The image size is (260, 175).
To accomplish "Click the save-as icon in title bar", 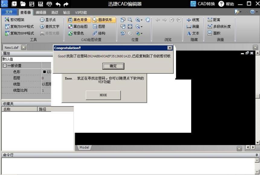I will [x=40, y=4].
